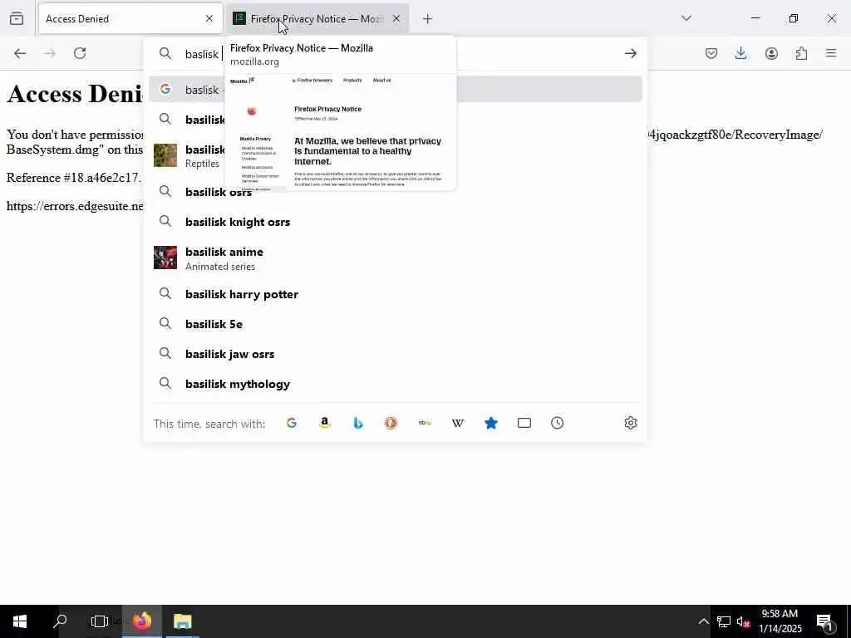Open the Downloads panel
Image resolution: width=851 pixels, height=638 pixels.
[740, 53]
